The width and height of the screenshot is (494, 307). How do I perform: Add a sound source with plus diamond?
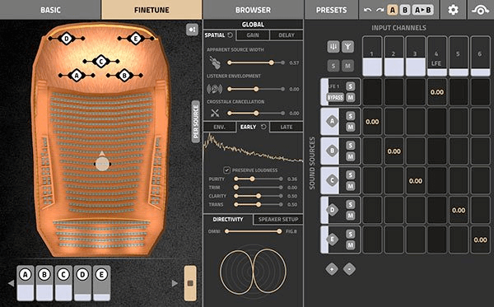coord(332,269)
